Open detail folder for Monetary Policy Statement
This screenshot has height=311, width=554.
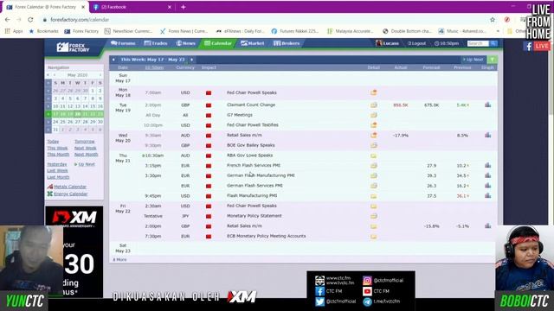[373, 216]
